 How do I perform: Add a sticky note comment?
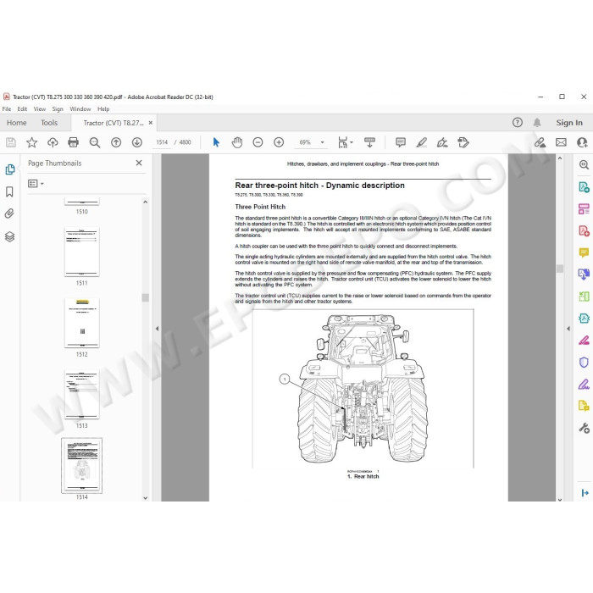point(401,142)
